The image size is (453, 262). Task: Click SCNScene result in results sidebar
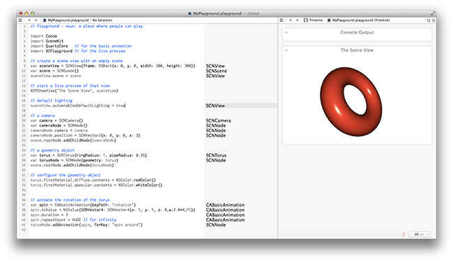pos(216,71)
